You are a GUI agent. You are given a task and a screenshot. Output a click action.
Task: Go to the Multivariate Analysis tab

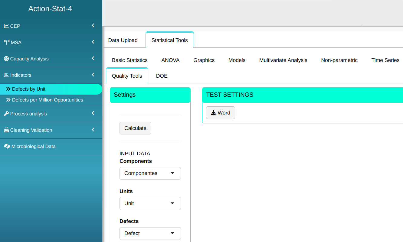click(283, 60)
